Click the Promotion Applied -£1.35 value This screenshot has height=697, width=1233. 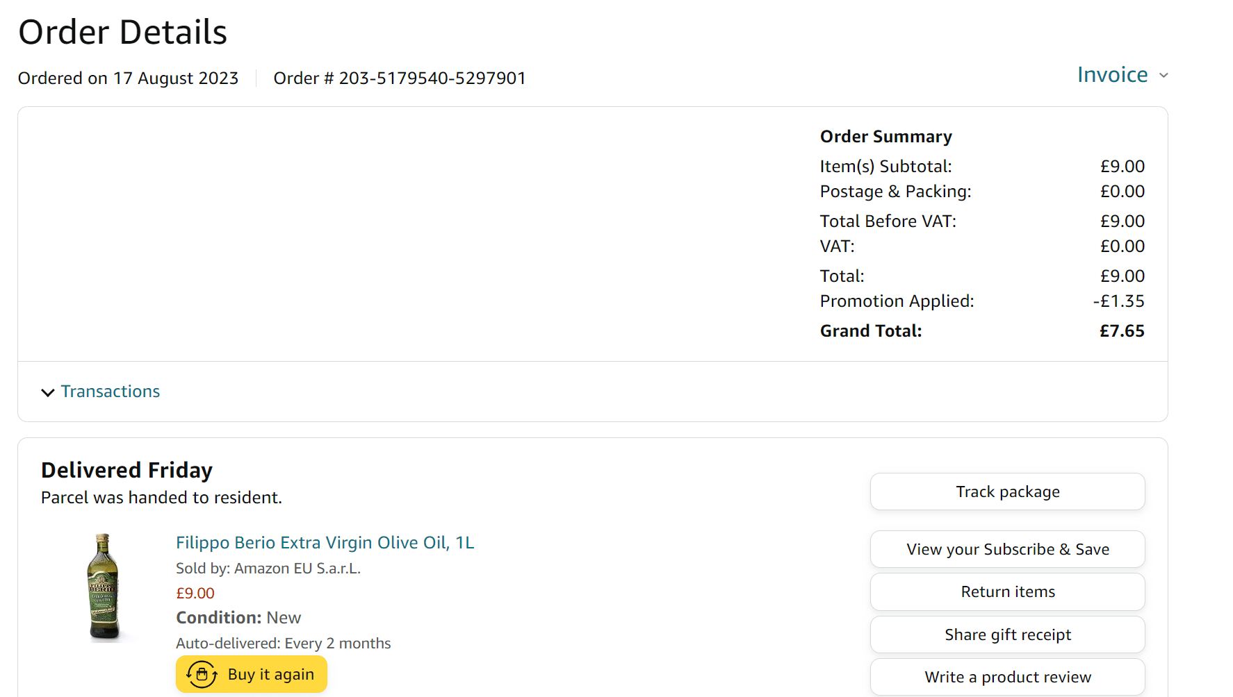pyautogui.click(x=1118, y=301)
